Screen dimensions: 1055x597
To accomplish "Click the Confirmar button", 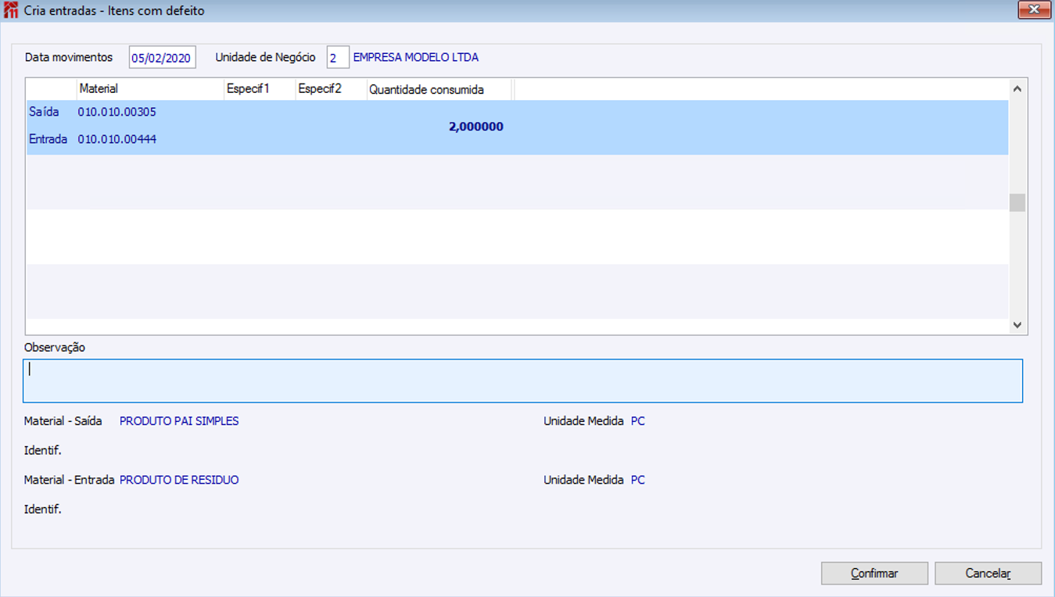I will (x=874, y=574).
